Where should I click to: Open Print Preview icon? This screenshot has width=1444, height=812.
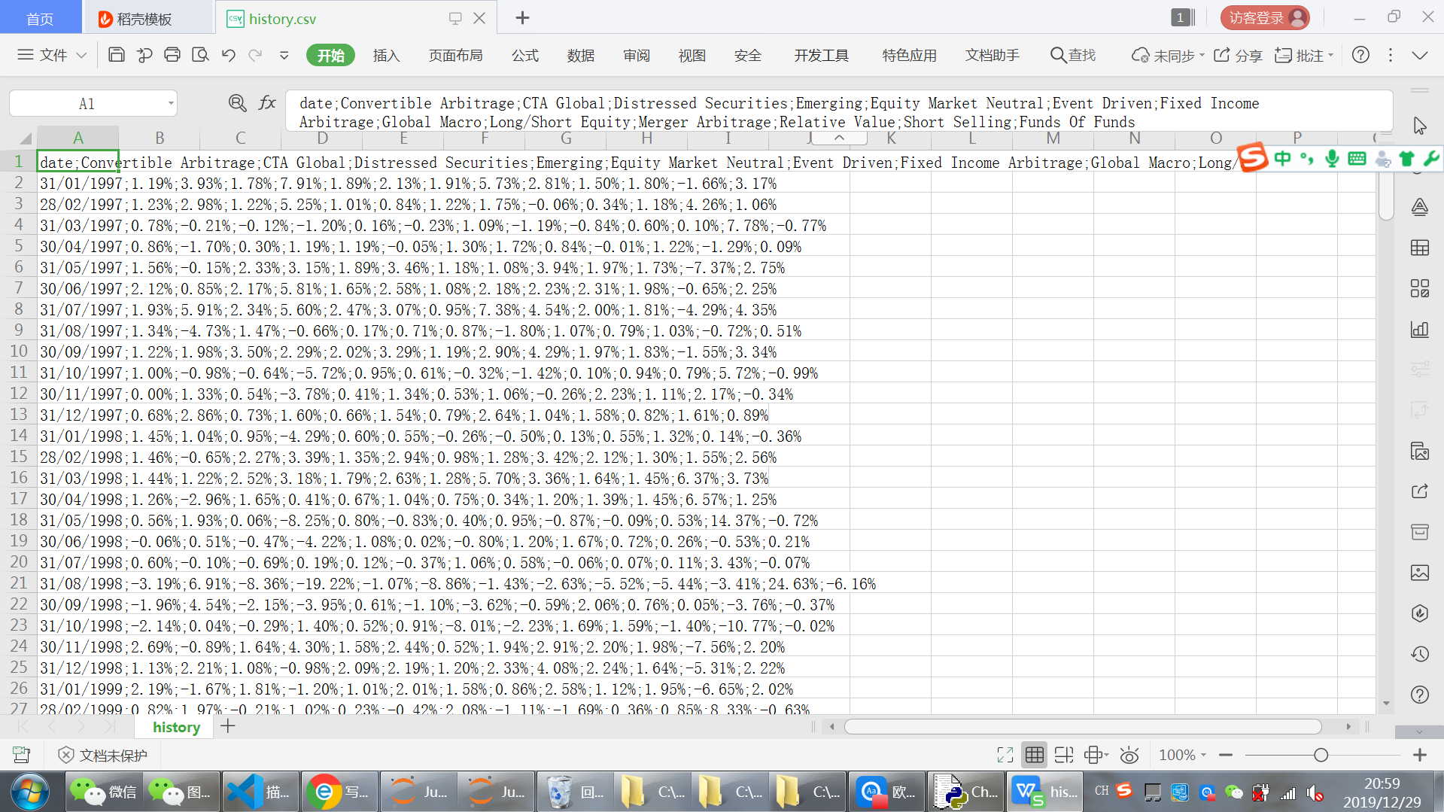200,55
